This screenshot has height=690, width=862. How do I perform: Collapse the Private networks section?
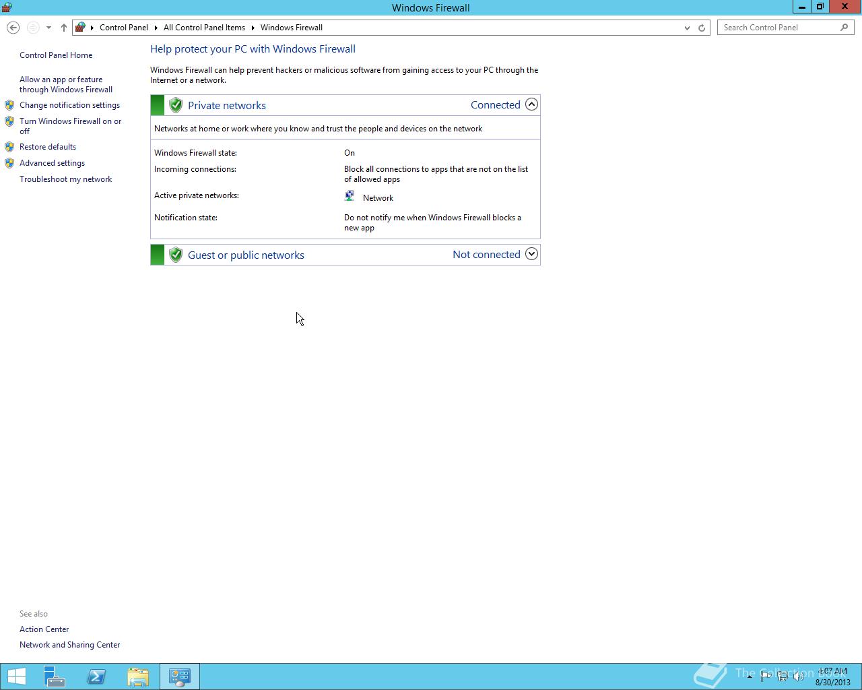531,104
